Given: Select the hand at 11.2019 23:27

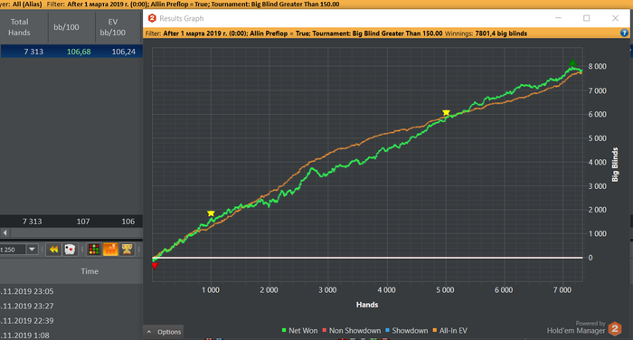Looking at the screenshot, I should click(27, 306).
